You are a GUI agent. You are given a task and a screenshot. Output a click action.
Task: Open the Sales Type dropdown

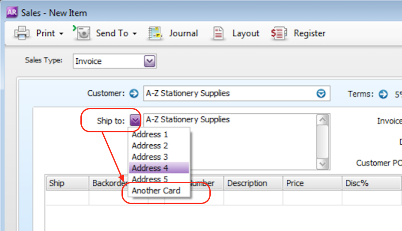point(149,61)
